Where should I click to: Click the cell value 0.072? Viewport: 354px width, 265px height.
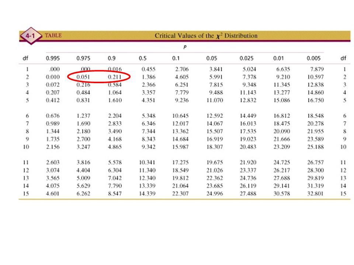click(x=53, y=85)
